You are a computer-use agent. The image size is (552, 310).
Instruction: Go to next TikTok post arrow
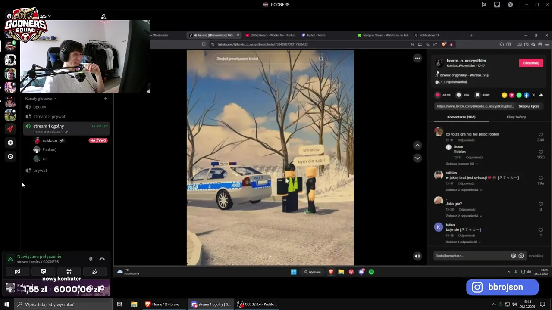coord(417,158)
